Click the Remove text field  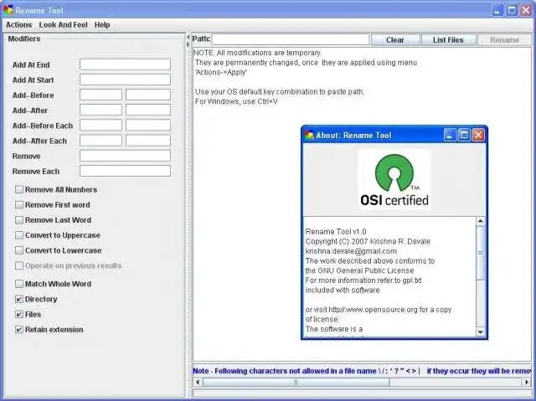tap(125, 156)
